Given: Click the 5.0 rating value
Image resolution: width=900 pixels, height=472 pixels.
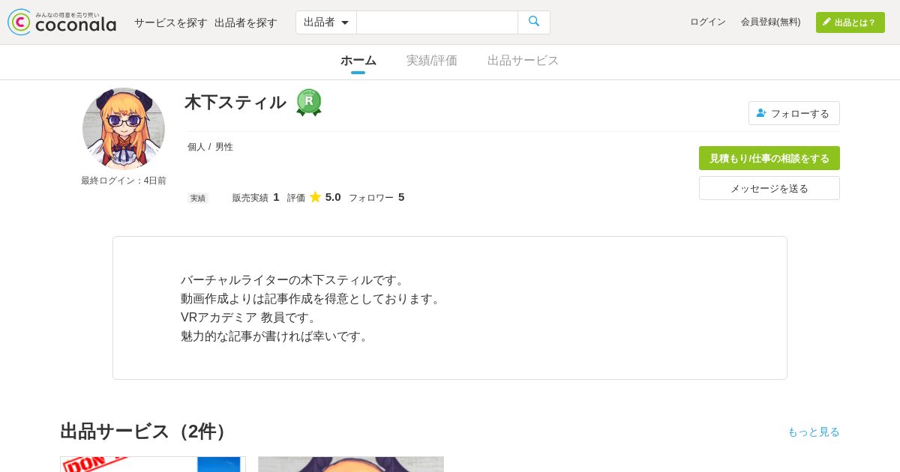Looking at the screenshot, I should point(333,197).
